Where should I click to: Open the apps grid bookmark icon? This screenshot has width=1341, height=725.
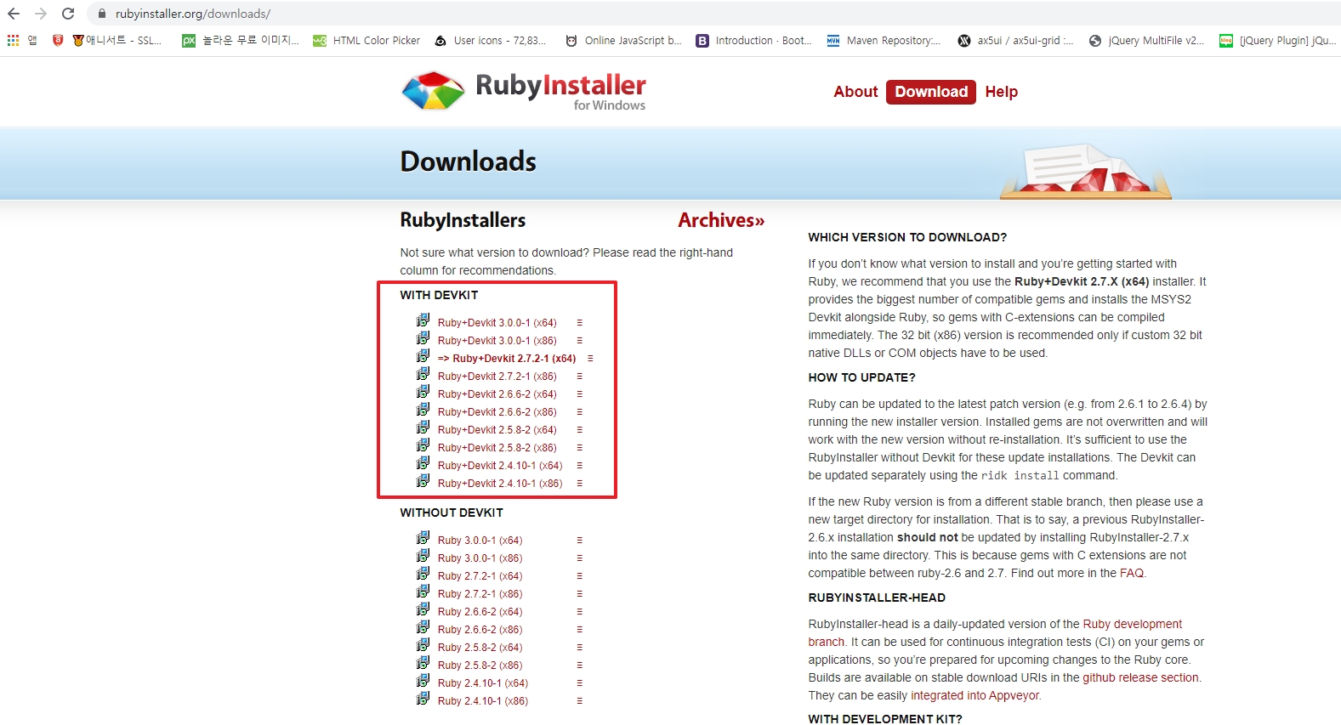[x=13, y=40]
